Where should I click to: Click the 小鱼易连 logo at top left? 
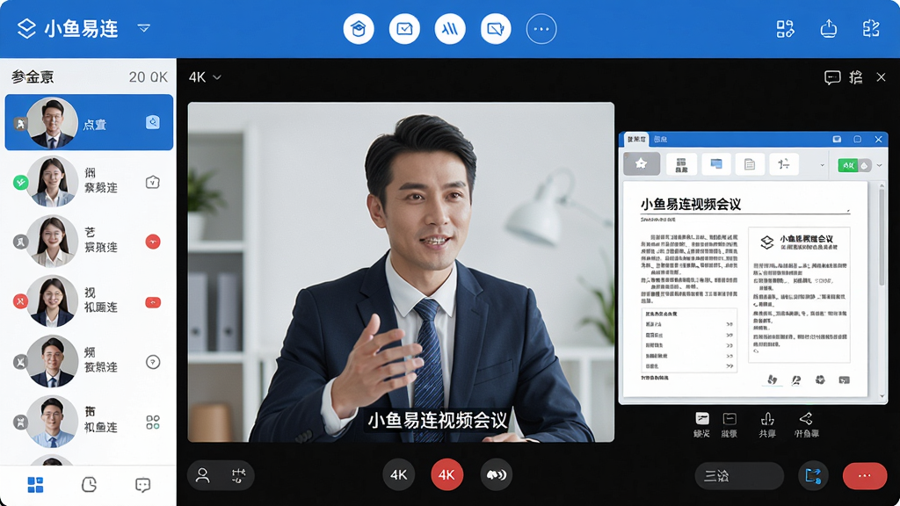[68, 28]
